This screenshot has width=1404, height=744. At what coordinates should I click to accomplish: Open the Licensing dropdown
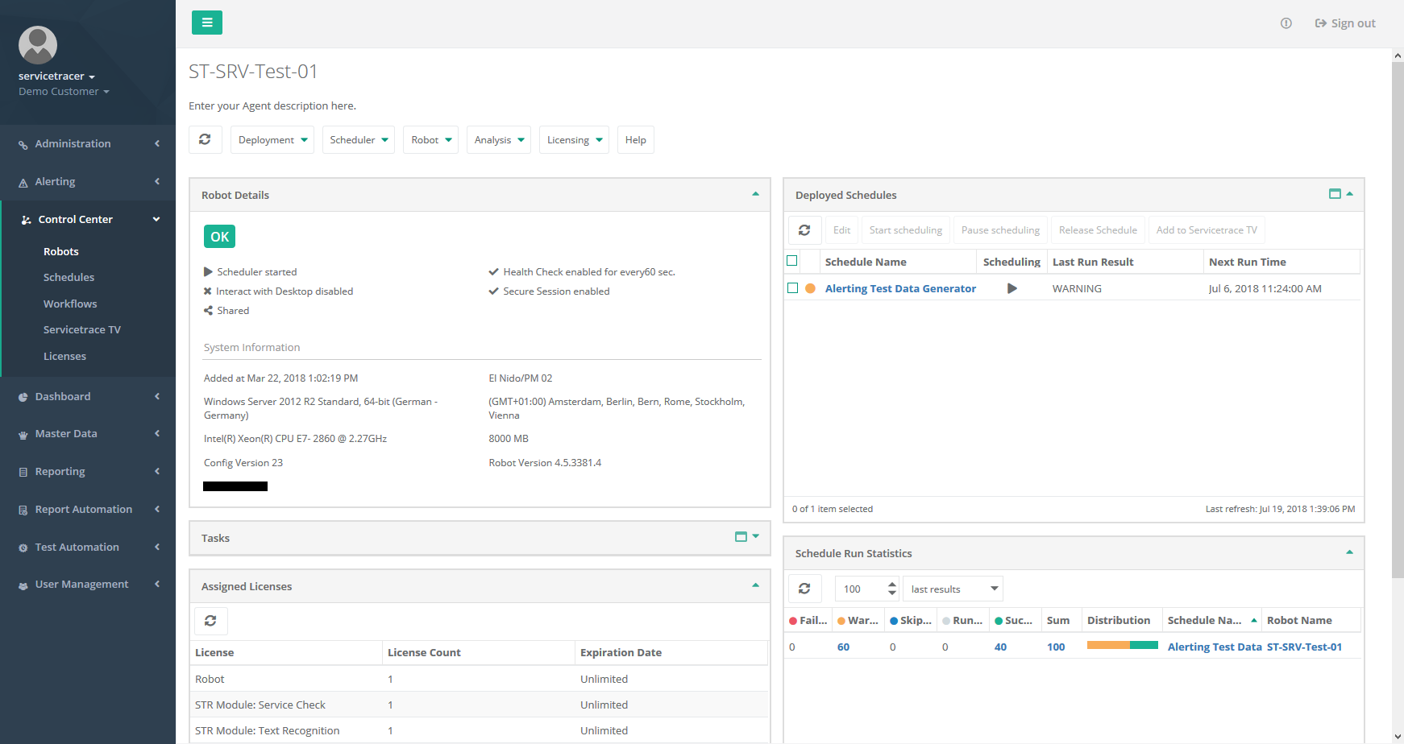(574, 139)
